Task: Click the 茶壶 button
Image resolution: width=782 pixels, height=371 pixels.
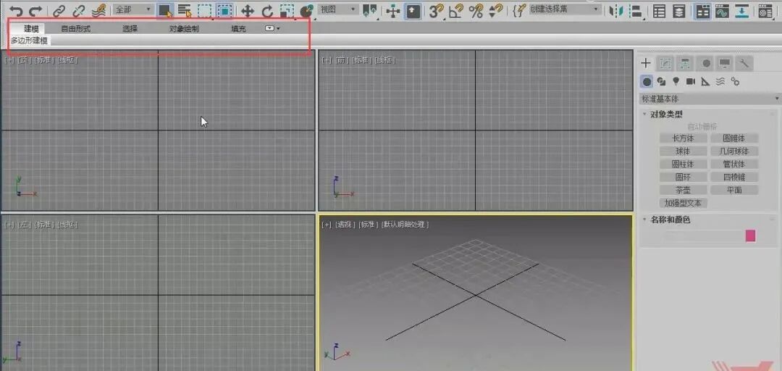Action: coord(683,190)
